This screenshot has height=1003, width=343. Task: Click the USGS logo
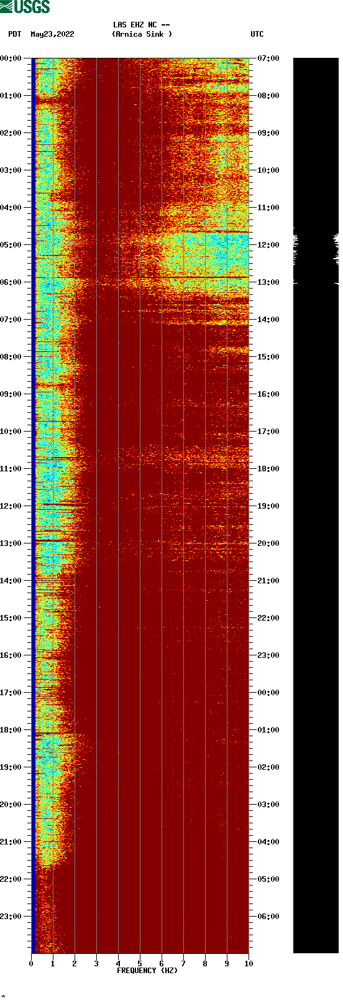coord(25,7)
